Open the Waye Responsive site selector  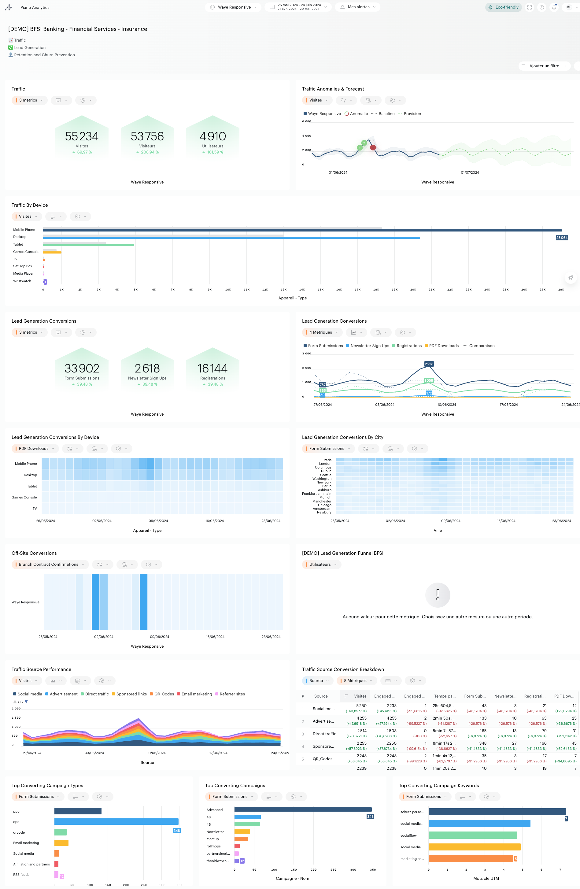pos(233,7)
